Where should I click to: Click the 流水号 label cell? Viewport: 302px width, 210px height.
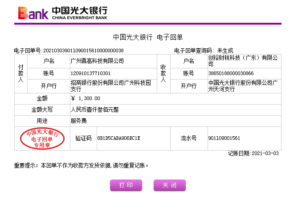pos(189,139)
